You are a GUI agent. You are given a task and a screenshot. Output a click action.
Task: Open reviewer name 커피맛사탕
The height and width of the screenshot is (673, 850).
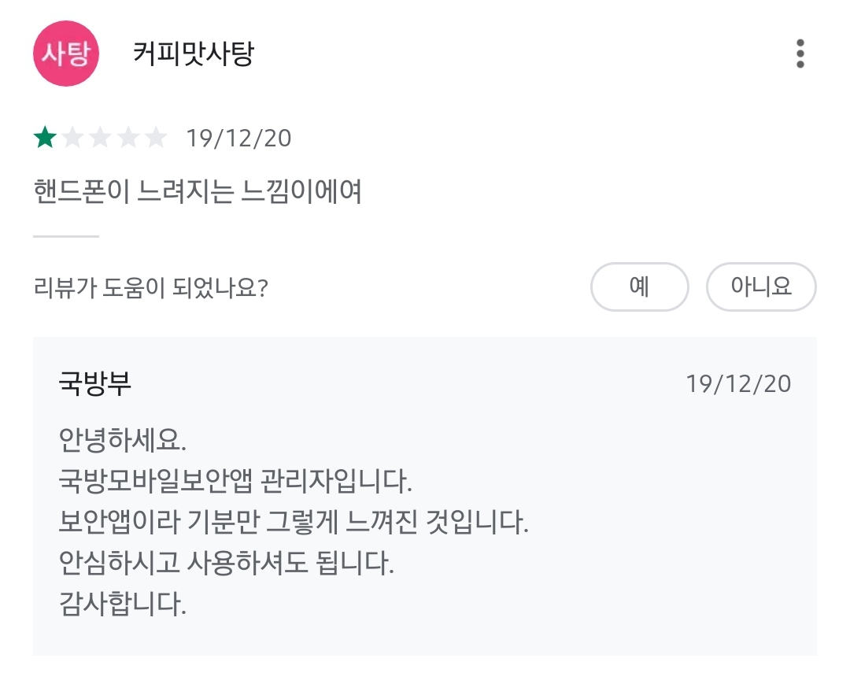(194, 54)
